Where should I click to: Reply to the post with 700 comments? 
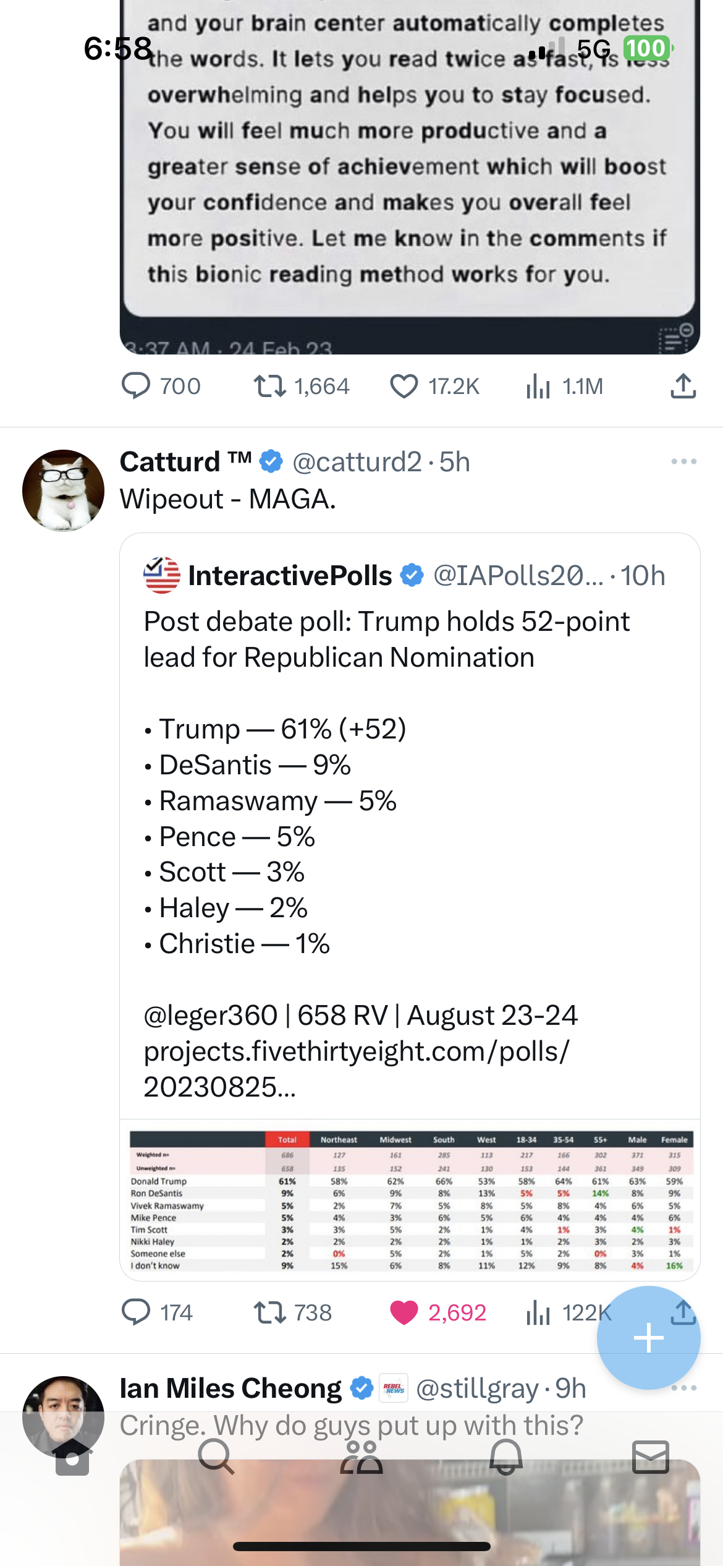pyautogui.click(x=136, y=387)
